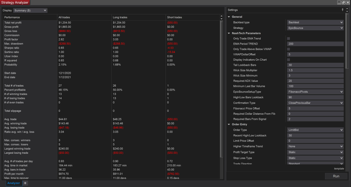Enable Only Trade EMA Trend checkbox
The image size is (351, 187).
click(x=289, y=38)
